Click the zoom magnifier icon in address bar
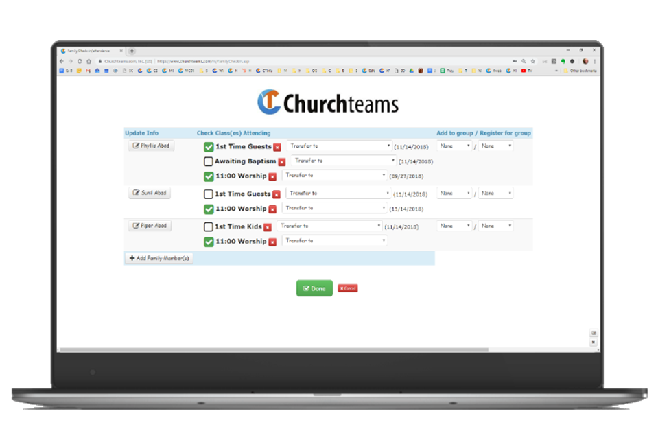The width and height of the screenshot is (669, 442). pyautogui.click(x=524, y=62)
